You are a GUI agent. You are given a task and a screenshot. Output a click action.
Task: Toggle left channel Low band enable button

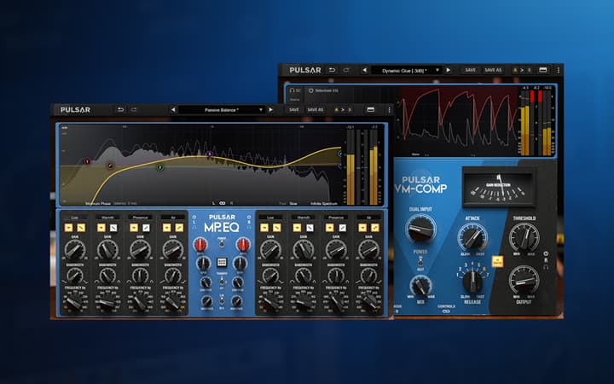pyautogui.click(x=68, y=228)
